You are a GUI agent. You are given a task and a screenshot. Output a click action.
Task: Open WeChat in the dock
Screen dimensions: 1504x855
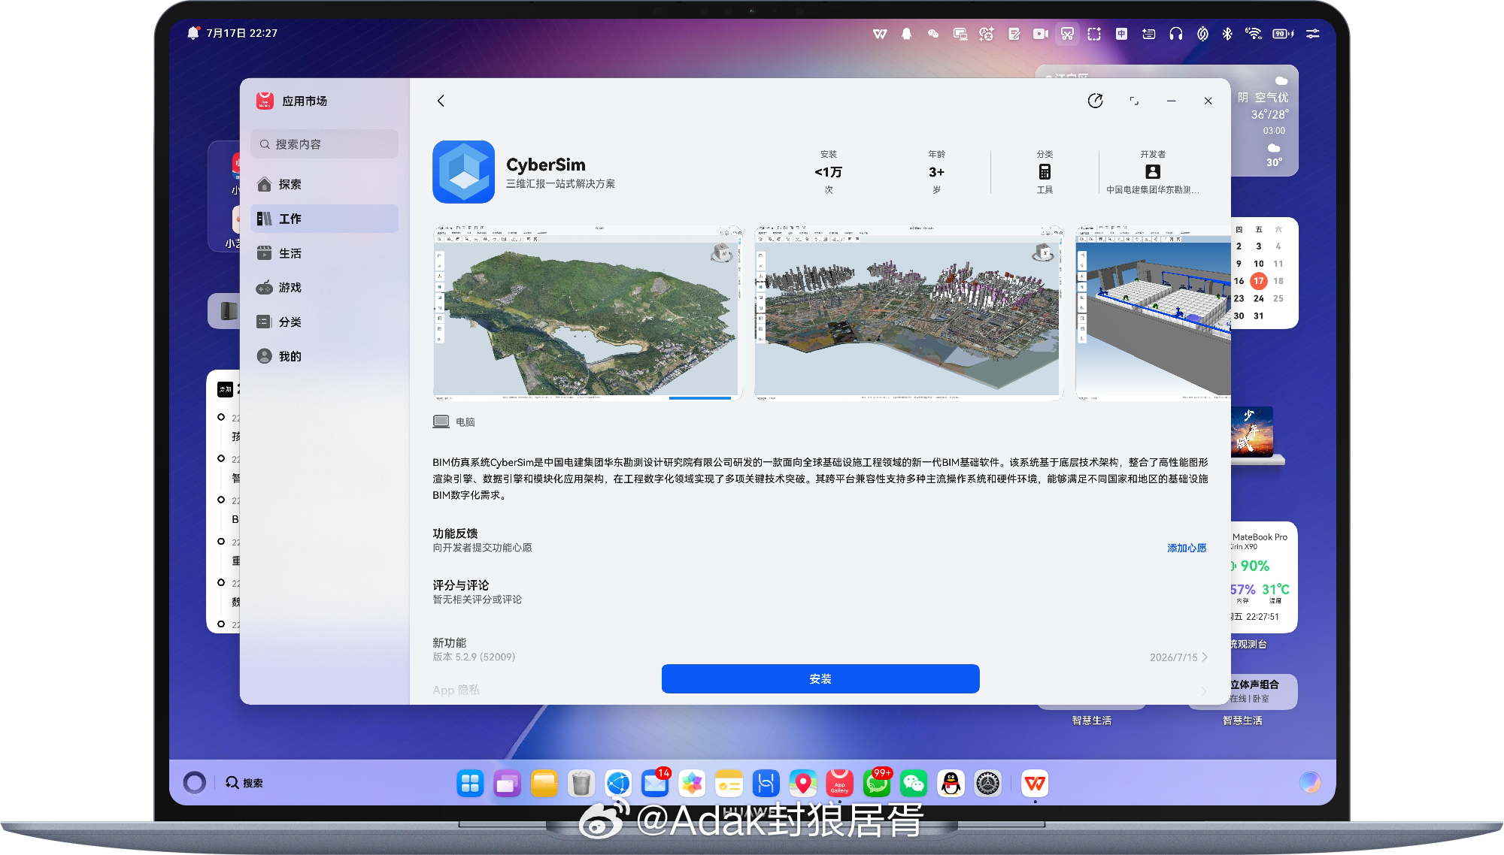tap(914, 784)
